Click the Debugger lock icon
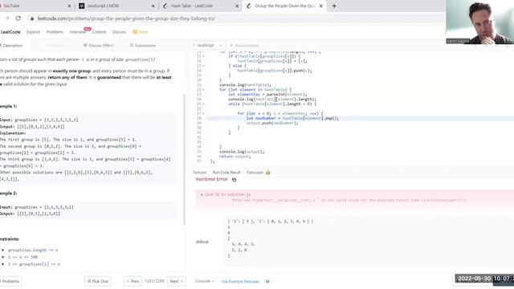This screenshot has width=514, height=289. 267,173
